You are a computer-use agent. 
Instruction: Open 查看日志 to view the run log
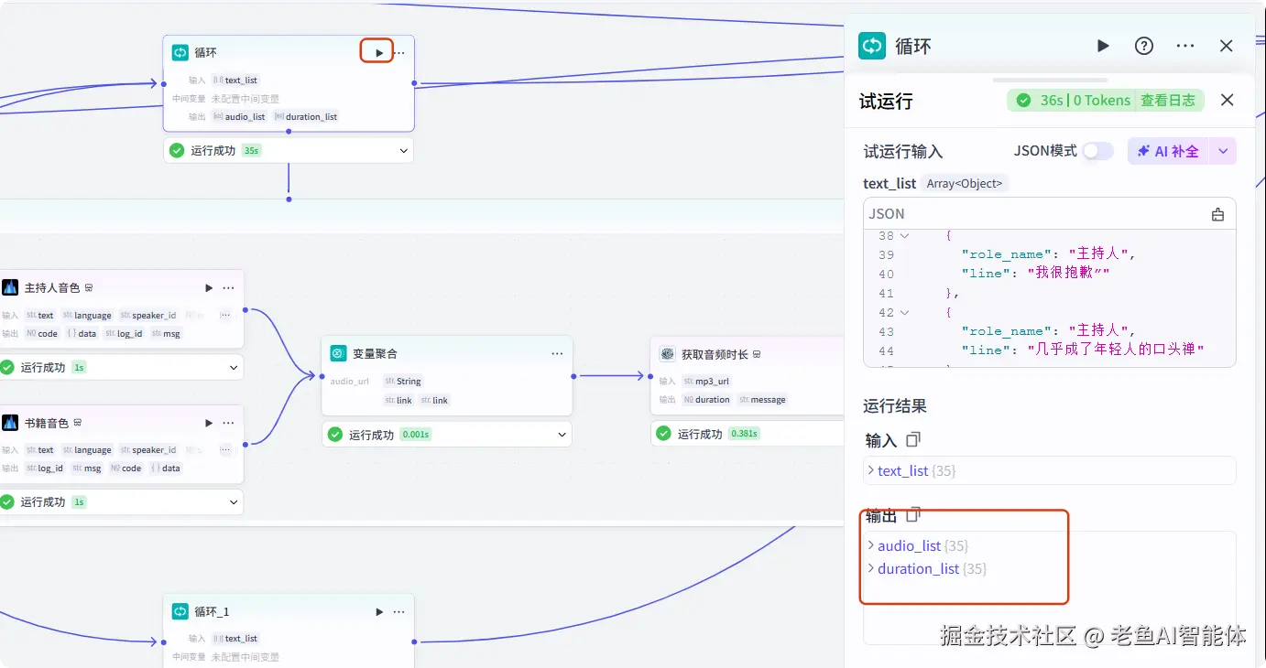click(x=1168, y=101)
